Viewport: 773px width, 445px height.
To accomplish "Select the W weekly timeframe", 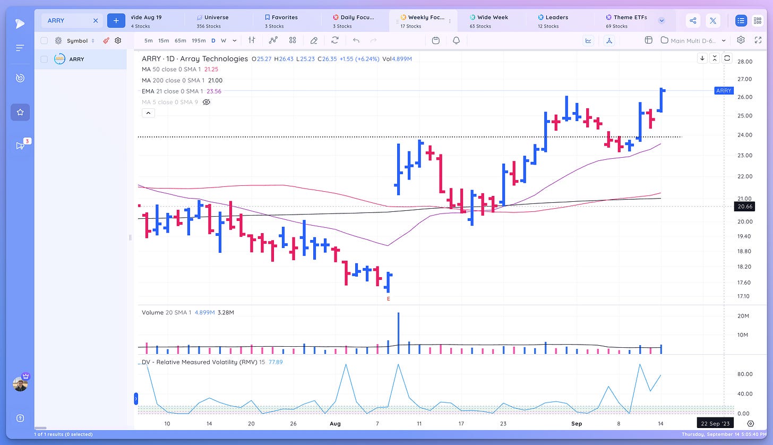I will click(x=223, y=40).
